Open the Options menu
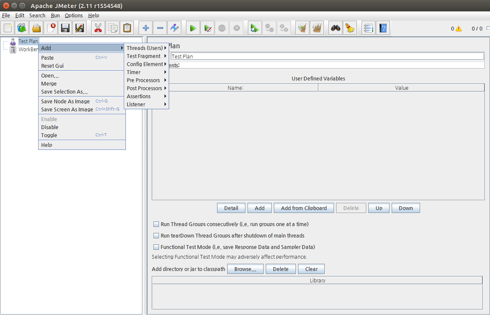 (x=74, y=15)
